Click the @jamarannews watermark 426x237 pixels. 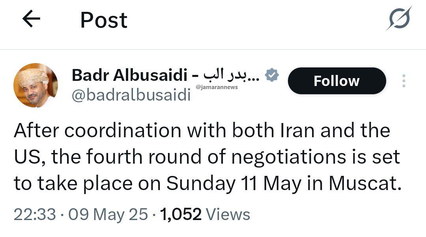click(217, 87)
